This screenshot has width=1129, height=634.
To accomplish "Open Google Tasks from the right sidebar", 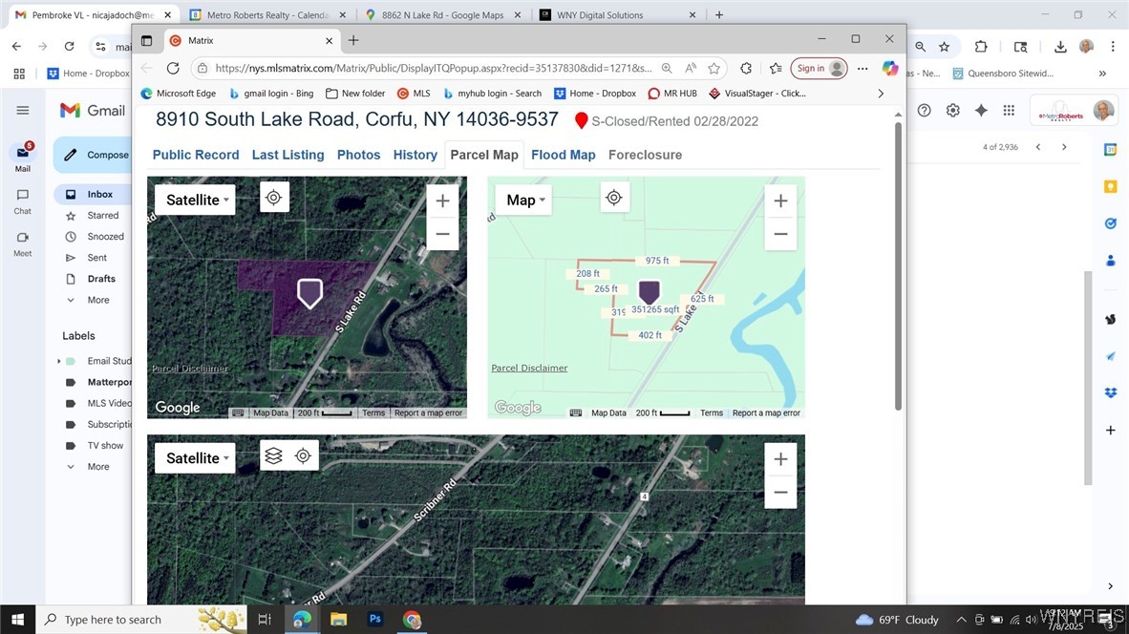I will pyautogui.click(x=1110, y=222).
